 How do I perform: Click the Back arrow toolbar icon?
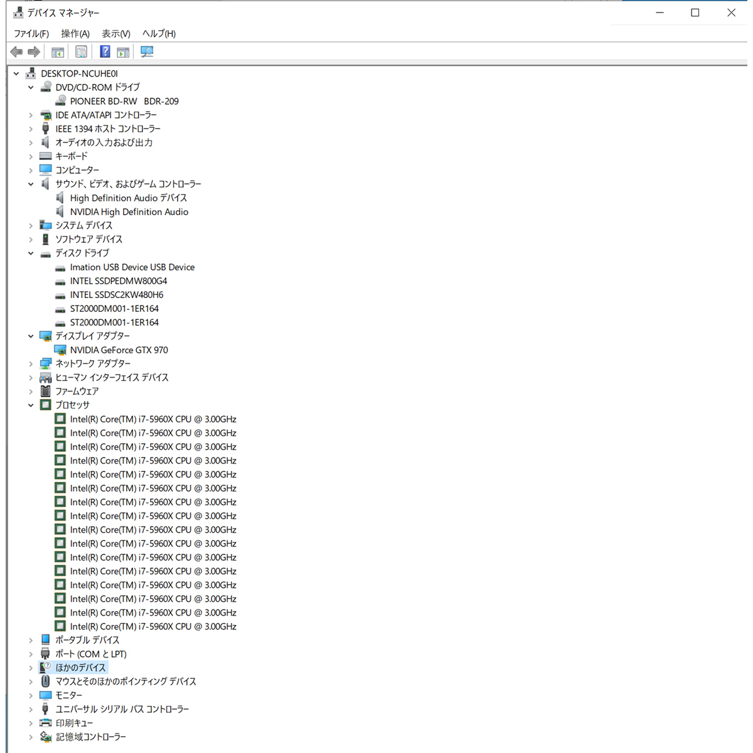[x=17, y=52]
